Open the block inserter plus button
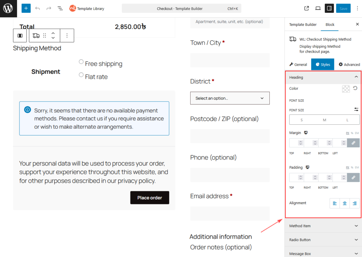The image size is (362, 257). [x=26, y=8]
